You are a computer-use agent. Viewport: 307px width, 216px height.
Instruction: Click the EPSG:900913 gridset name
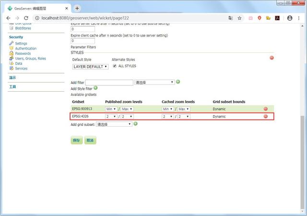(x=82, y=109)
